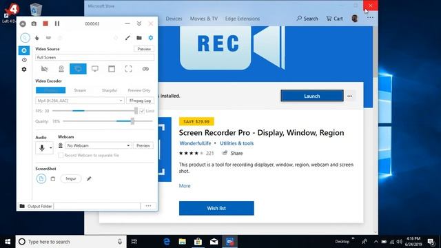Open Microsoft Edge from the taskbar
The height and width of the screenshot is (248, 441).
(167, 242)
